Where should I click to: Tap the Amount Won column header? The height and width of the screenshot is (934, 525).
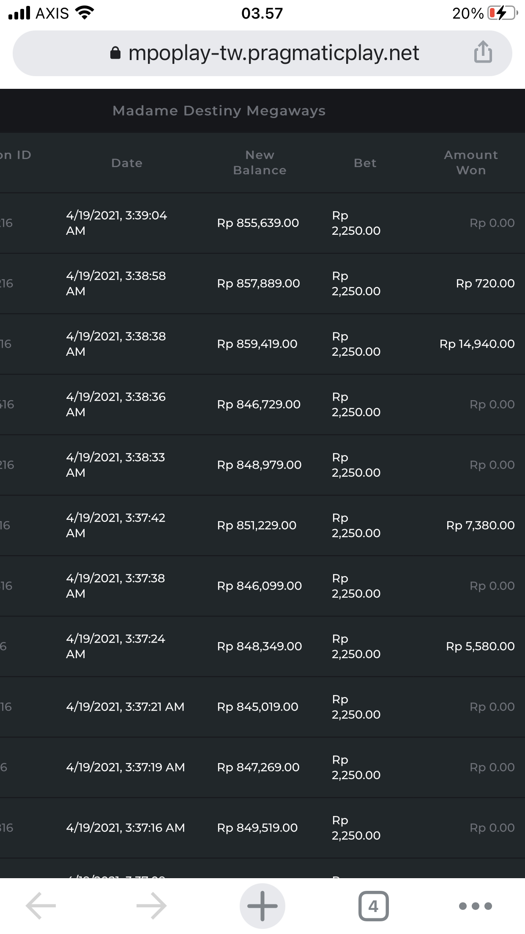[471, 163]
